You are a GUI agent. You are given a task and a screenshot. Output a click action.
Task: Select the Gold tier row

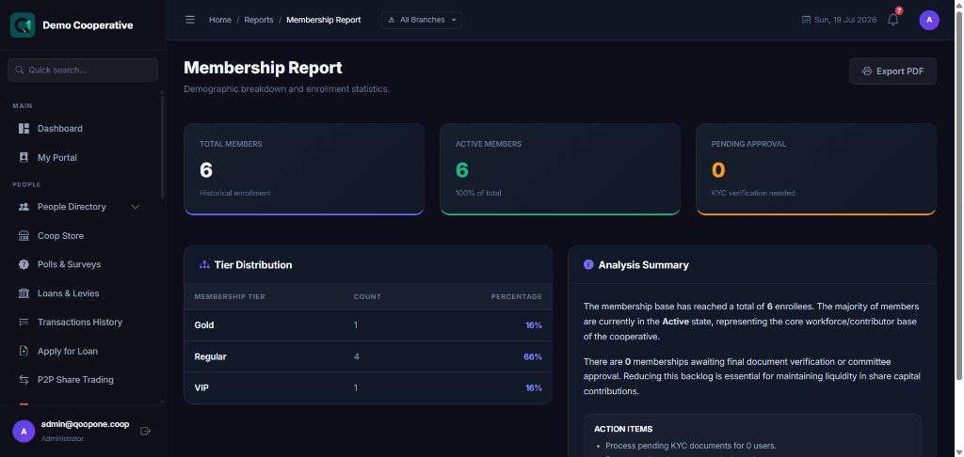pyautogui.click(x=368, y=325)
